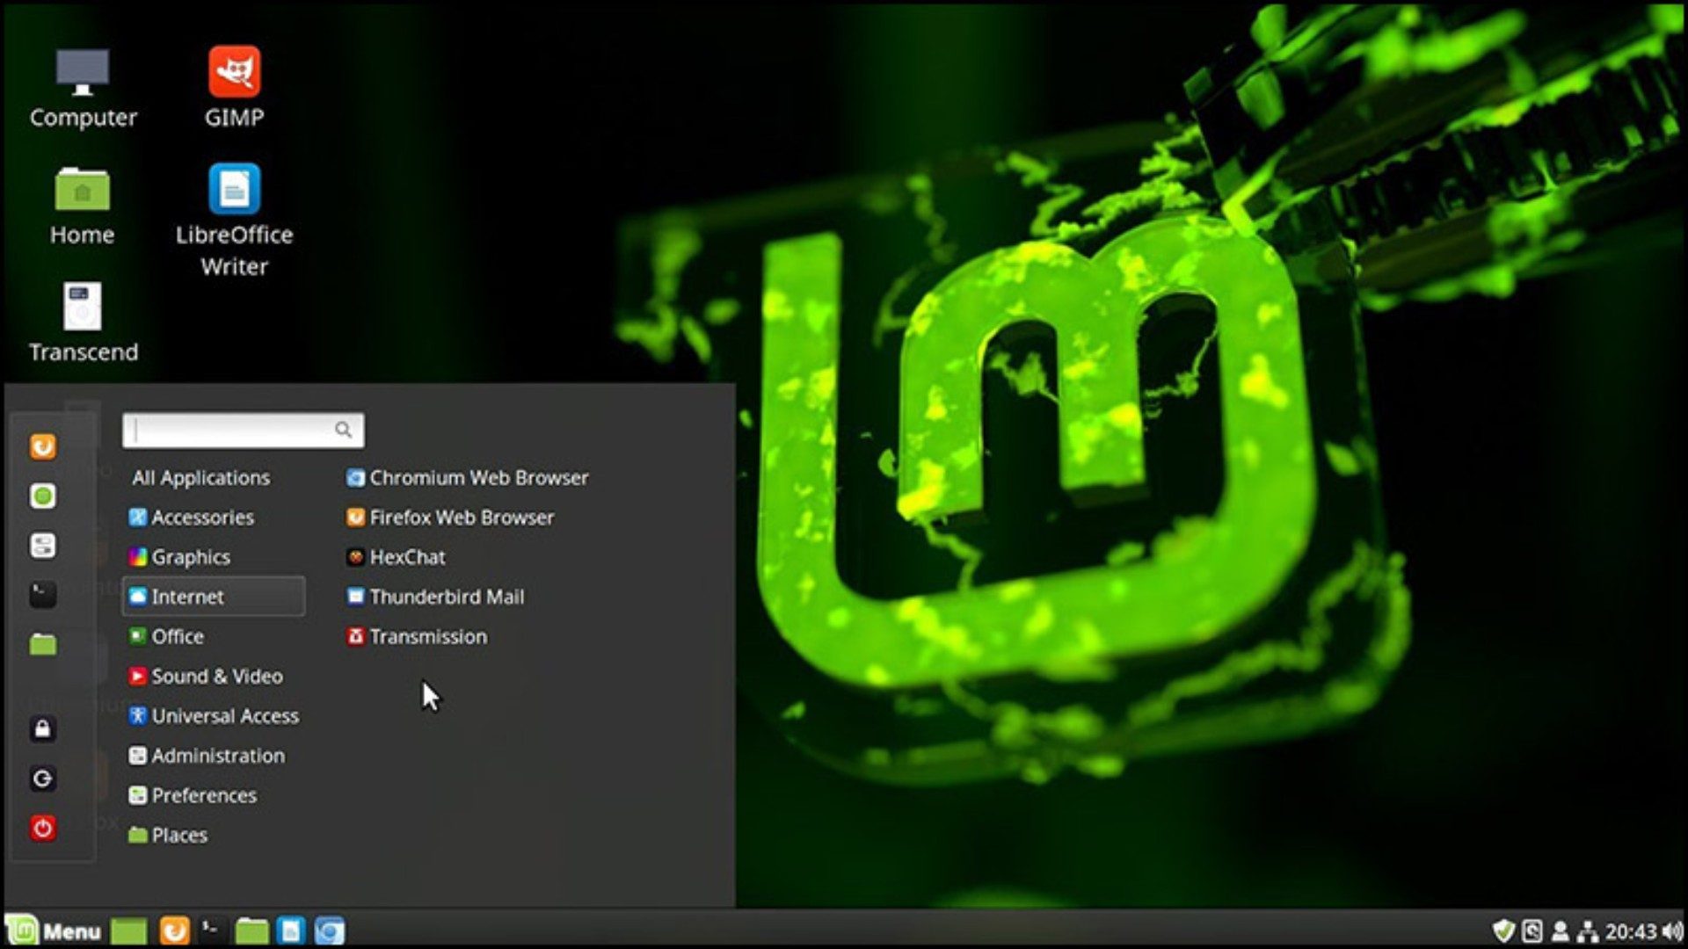Click the lock icon in left sidebar
1688x949 pixels.
[43, 728]
